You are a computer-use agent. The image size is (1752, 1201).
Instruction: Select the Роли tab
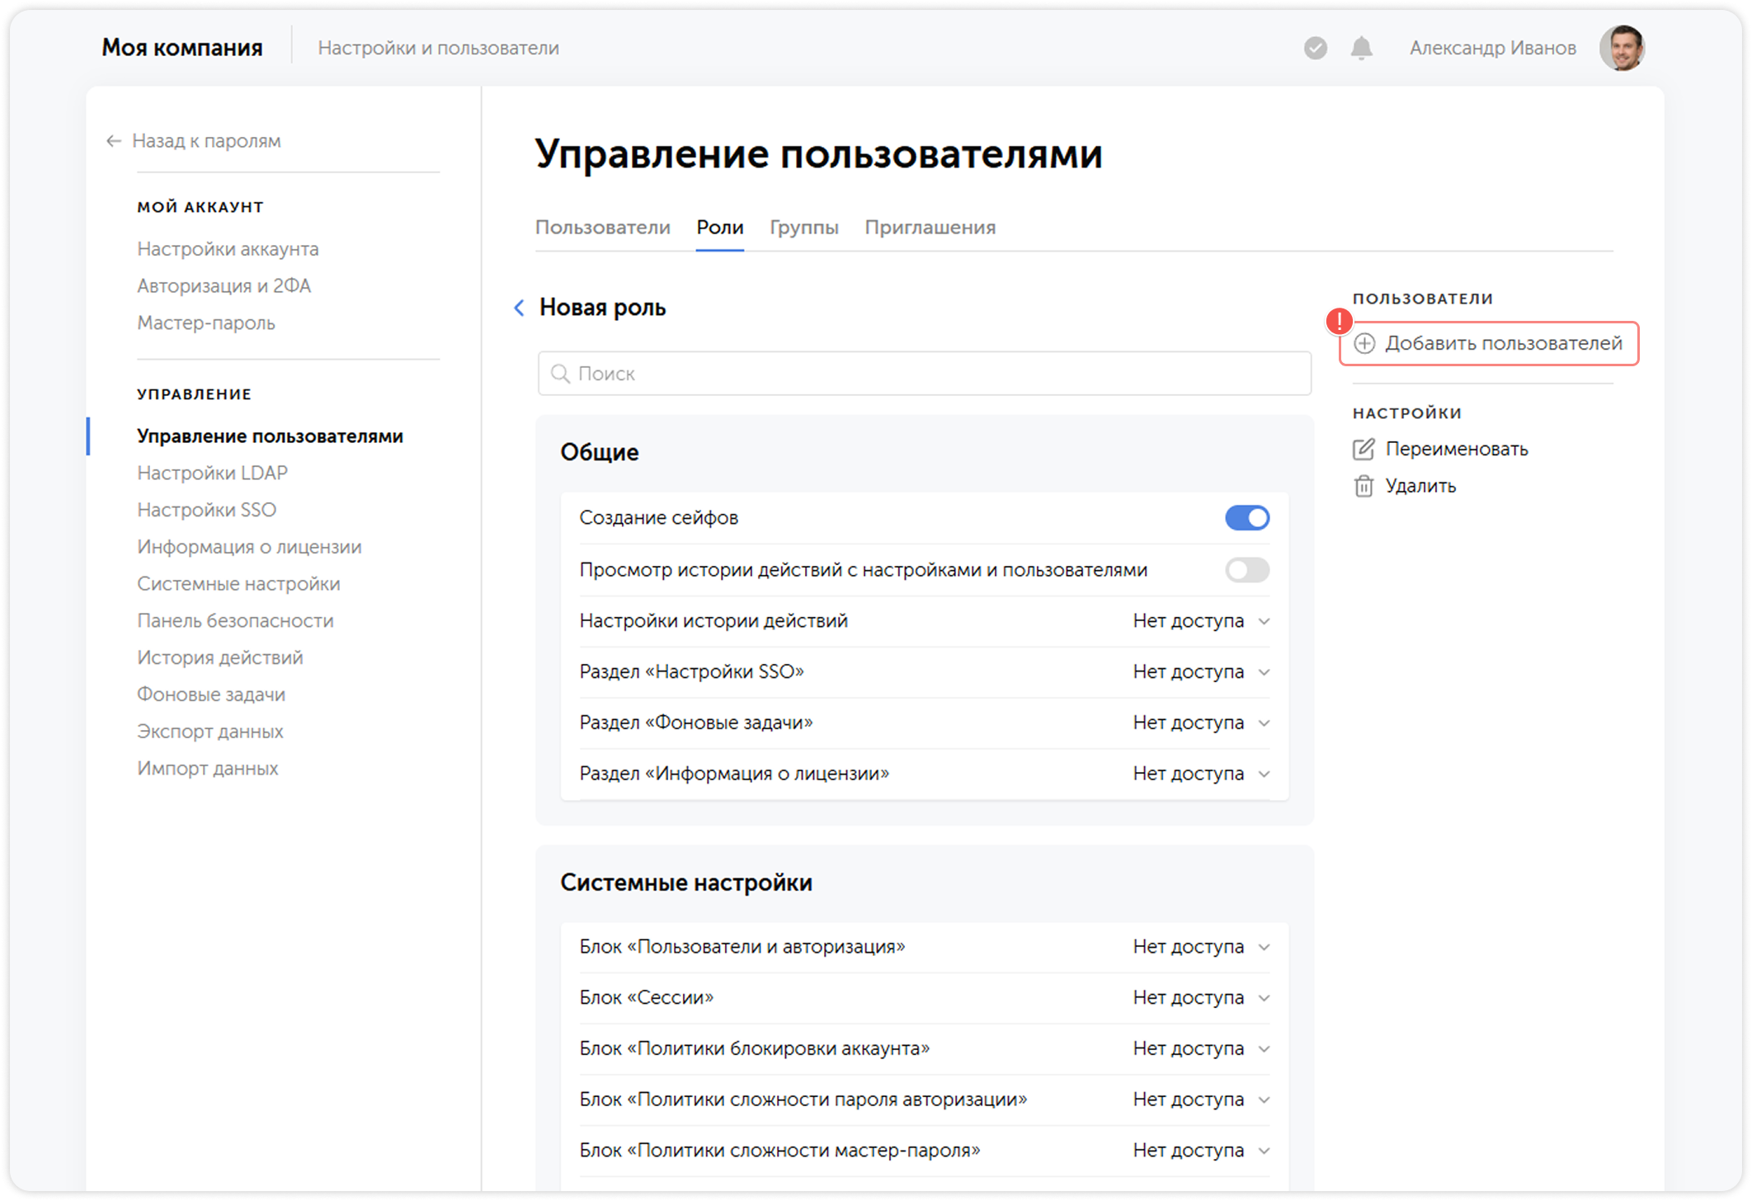[x=720, y=228]
